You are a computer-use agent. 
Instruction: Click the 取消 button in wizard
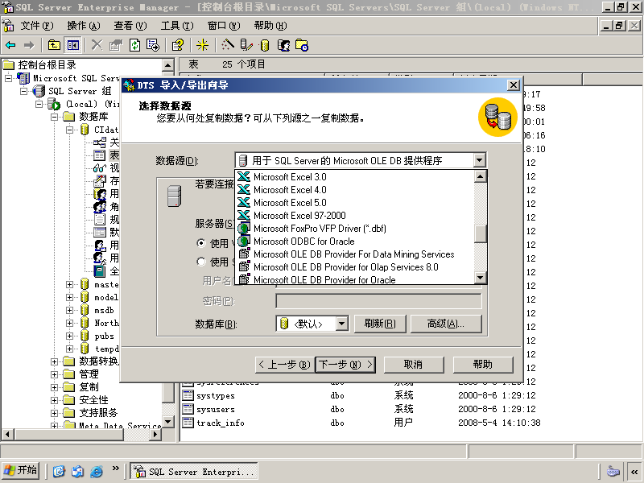pyautogui.click(x=414, y=365)
